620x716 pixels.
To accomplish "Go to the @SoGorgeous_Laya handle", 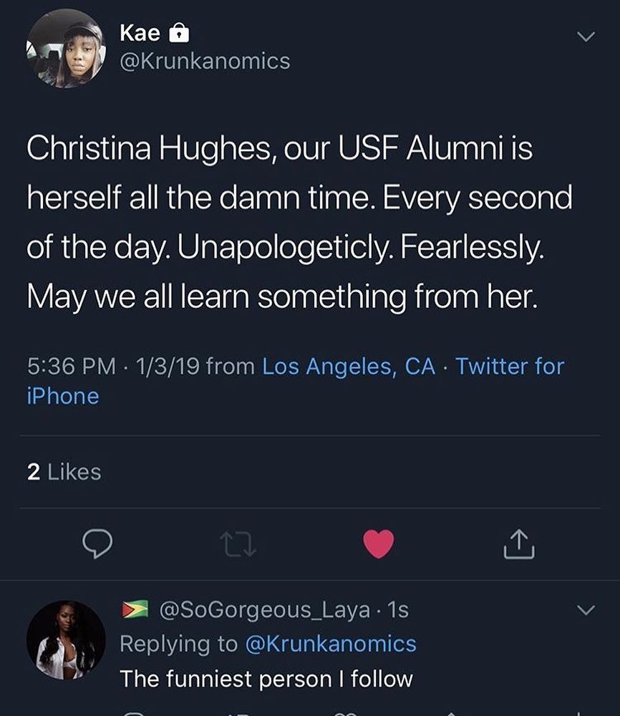I will click(263, 610).
